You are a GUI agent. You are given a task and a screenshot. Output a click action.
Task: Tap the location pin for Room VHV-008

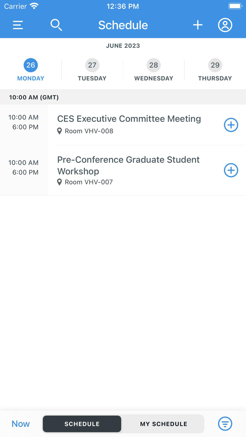click(x=59, y=131)
